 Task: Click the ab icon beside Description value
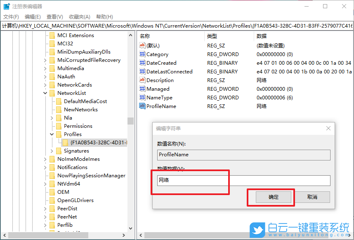tap(142, 80)
